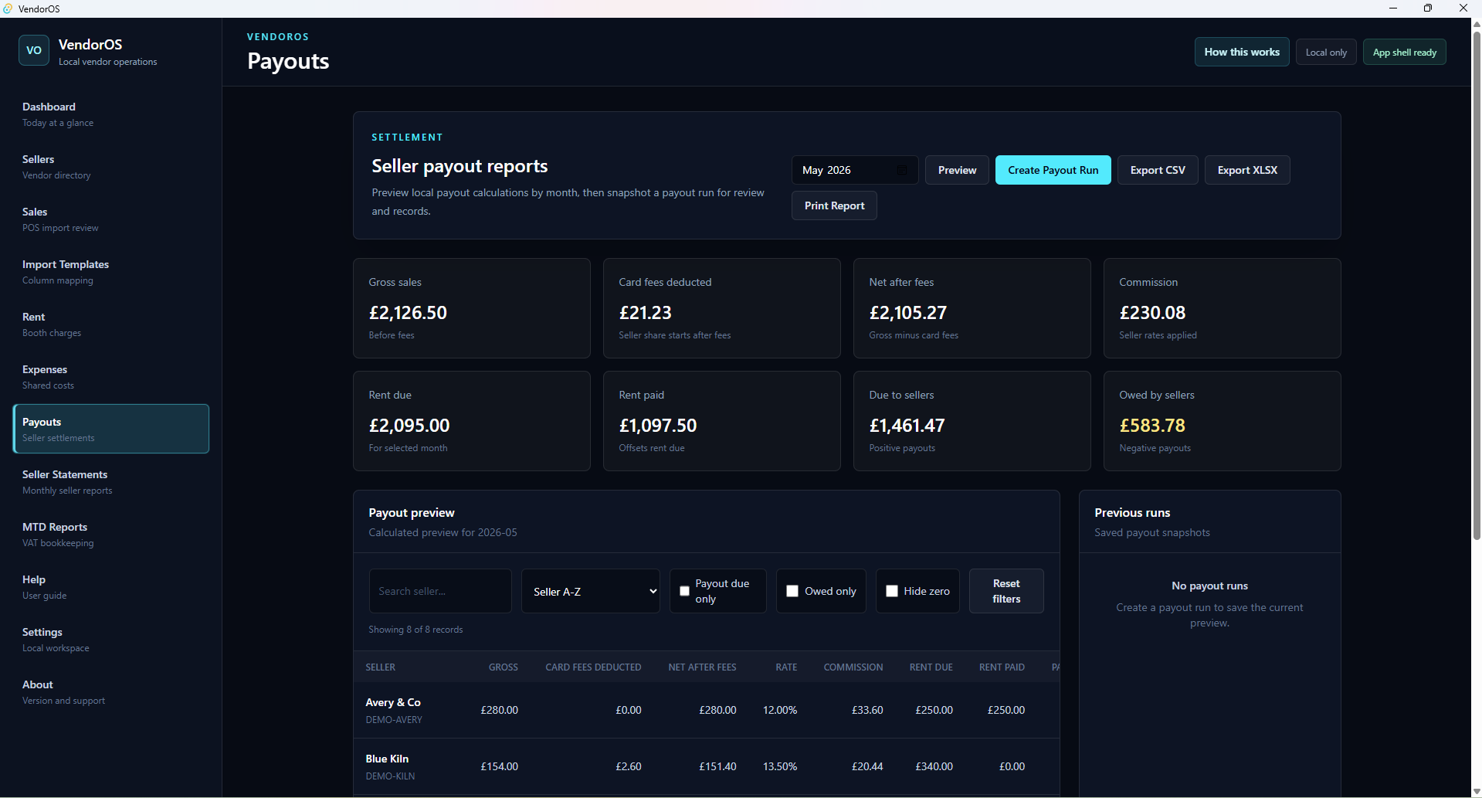
Task: Click the Gross sales £2,126.50 card
Action: pyautogui.click(x=472, y=308)
